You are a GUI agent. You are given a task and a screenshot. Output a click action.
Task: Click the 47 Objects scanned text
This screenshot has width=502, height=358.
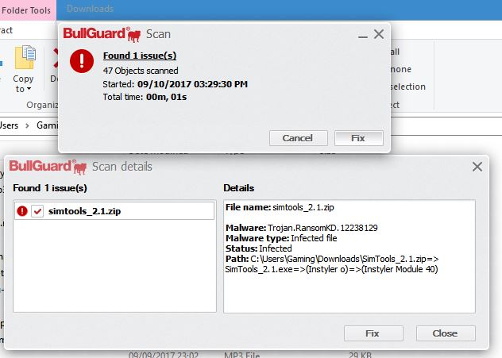pos(141,71)
